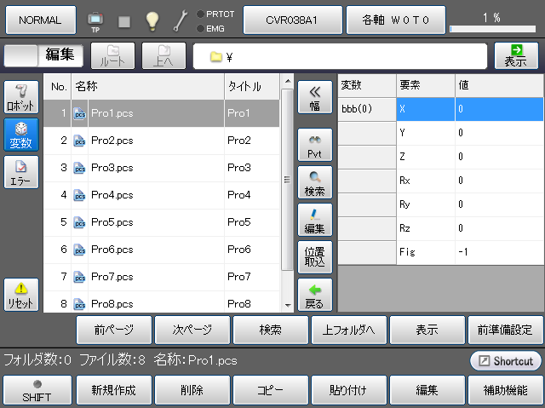Toggle the SHIFT key button

[x=36, y=391]
